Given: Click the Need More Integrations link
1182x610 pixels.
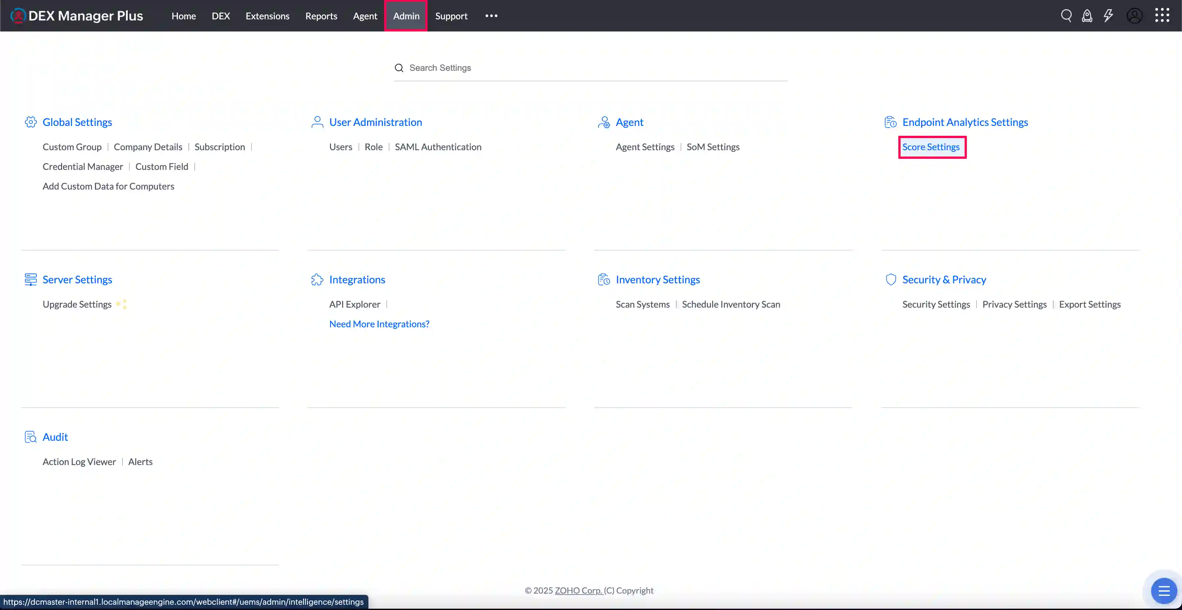Looking at the screenshot, I should tap(379, 324).
